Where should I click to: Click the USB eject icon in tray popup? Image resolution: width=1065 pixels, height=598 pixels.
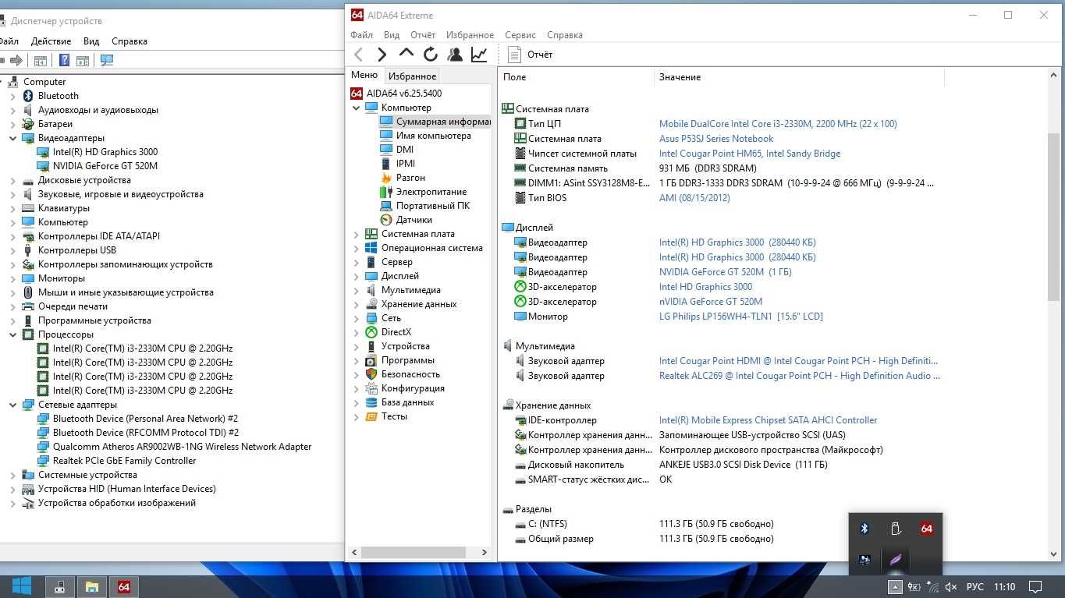[x=896, y=529]
